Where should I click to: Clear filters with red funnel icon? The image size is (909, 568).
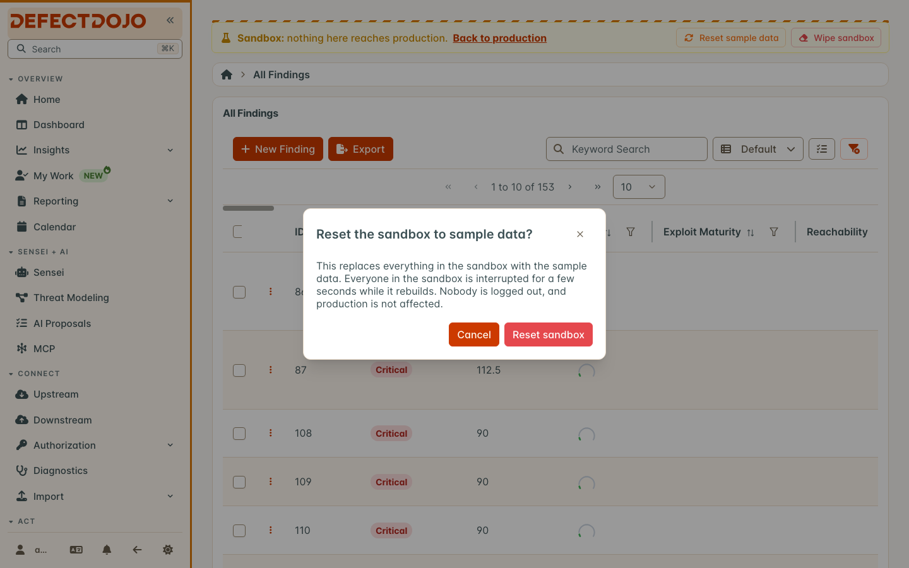tap(854, 149)
